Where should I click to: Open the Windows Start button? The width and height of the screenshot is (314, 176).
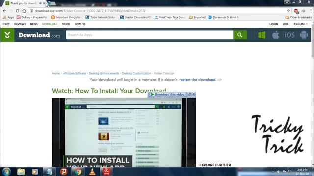(6, 172)
